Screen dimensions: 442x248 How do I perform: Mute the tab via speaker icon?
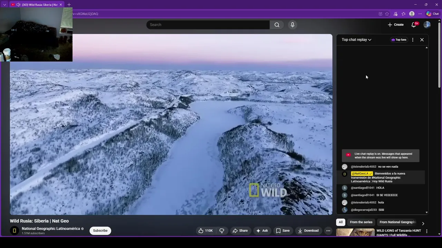click(18, 4)
